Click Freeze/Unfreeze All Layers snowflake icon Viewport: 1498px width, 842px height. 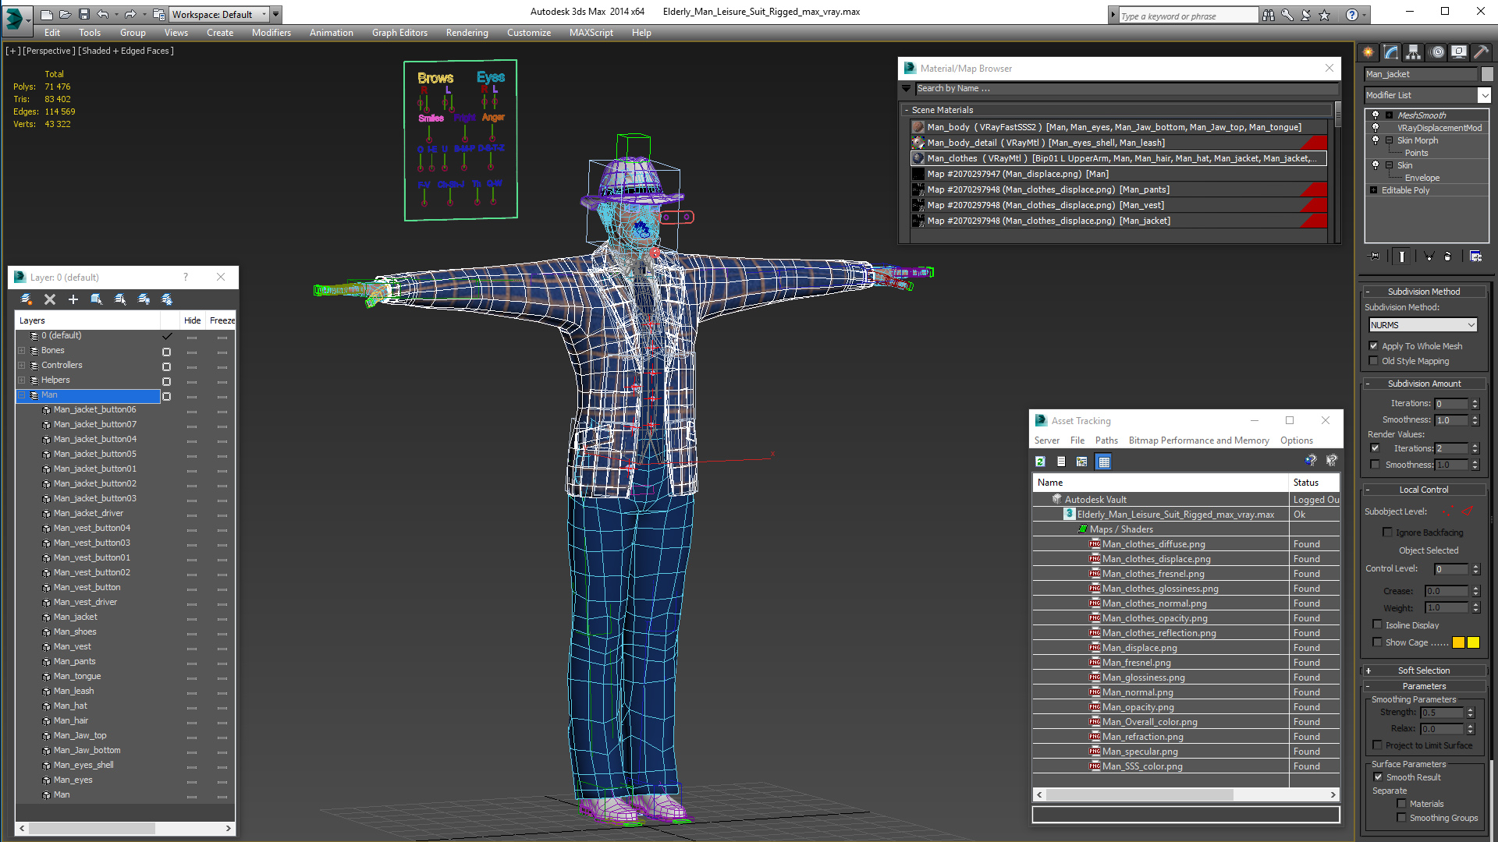point(167,299)
